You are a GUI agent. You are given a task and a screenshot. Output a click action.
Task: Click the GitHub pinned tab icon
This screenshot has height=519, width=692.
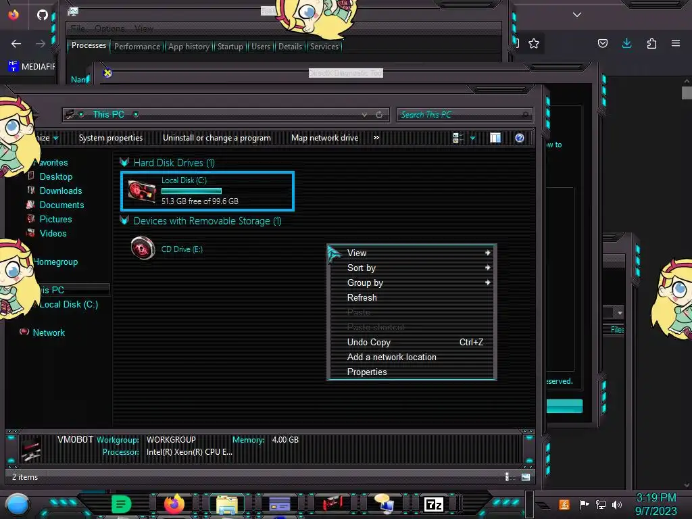coord(43,15)
